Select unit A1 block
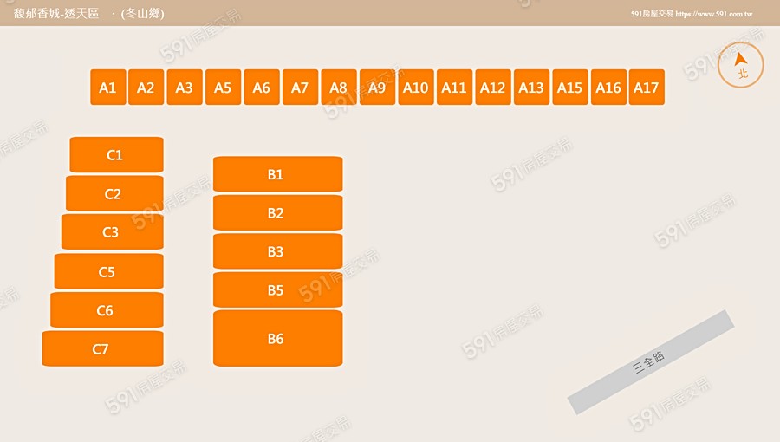This screenshot has height=442, width=780. [x=107, y=88]
